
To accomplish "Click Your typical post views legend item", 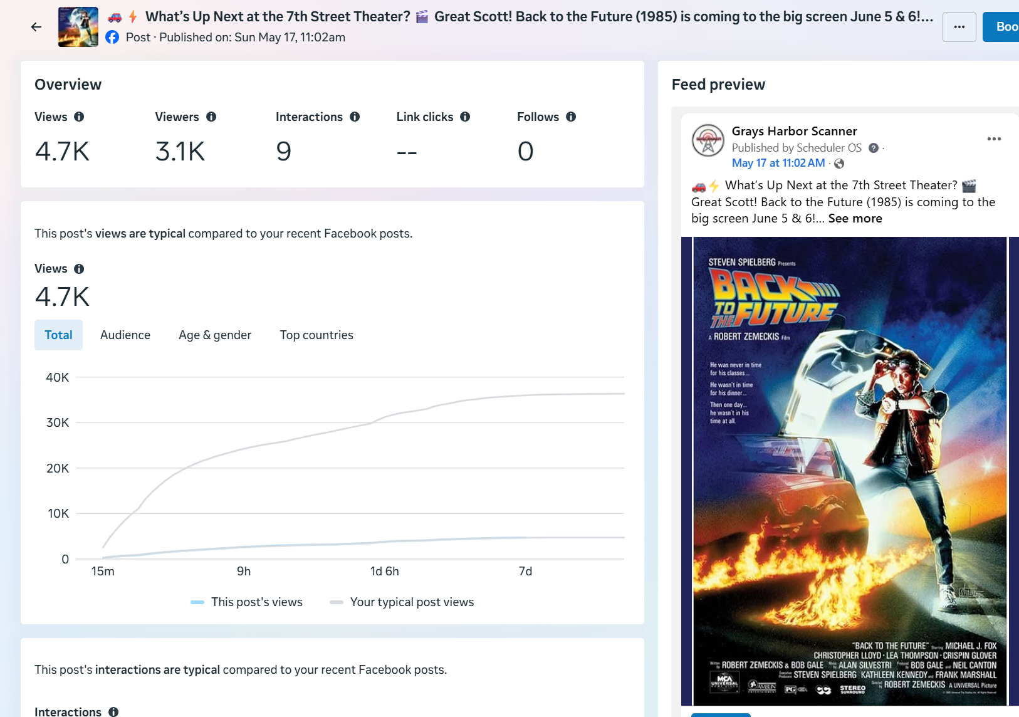I will 402,602.
